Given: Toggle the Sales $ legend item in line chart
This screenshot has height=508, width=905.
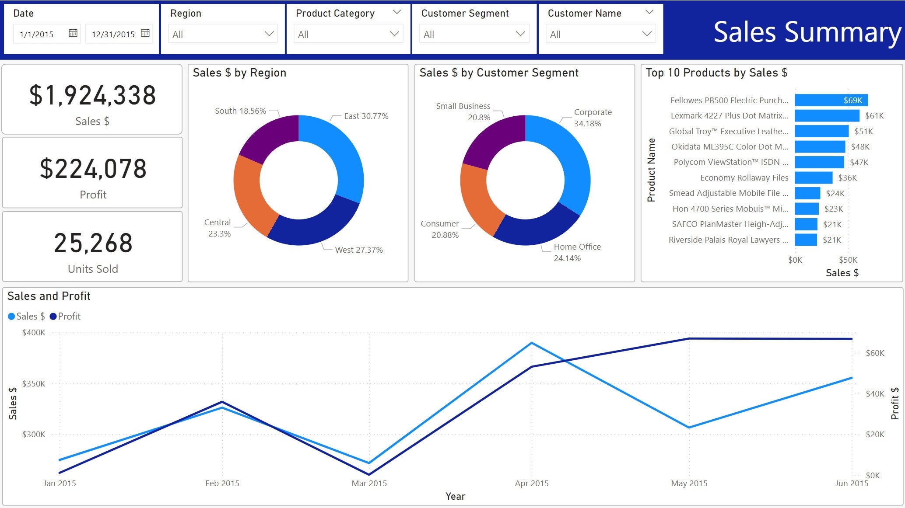Looking at the screenshot, I should pos(26,316).
